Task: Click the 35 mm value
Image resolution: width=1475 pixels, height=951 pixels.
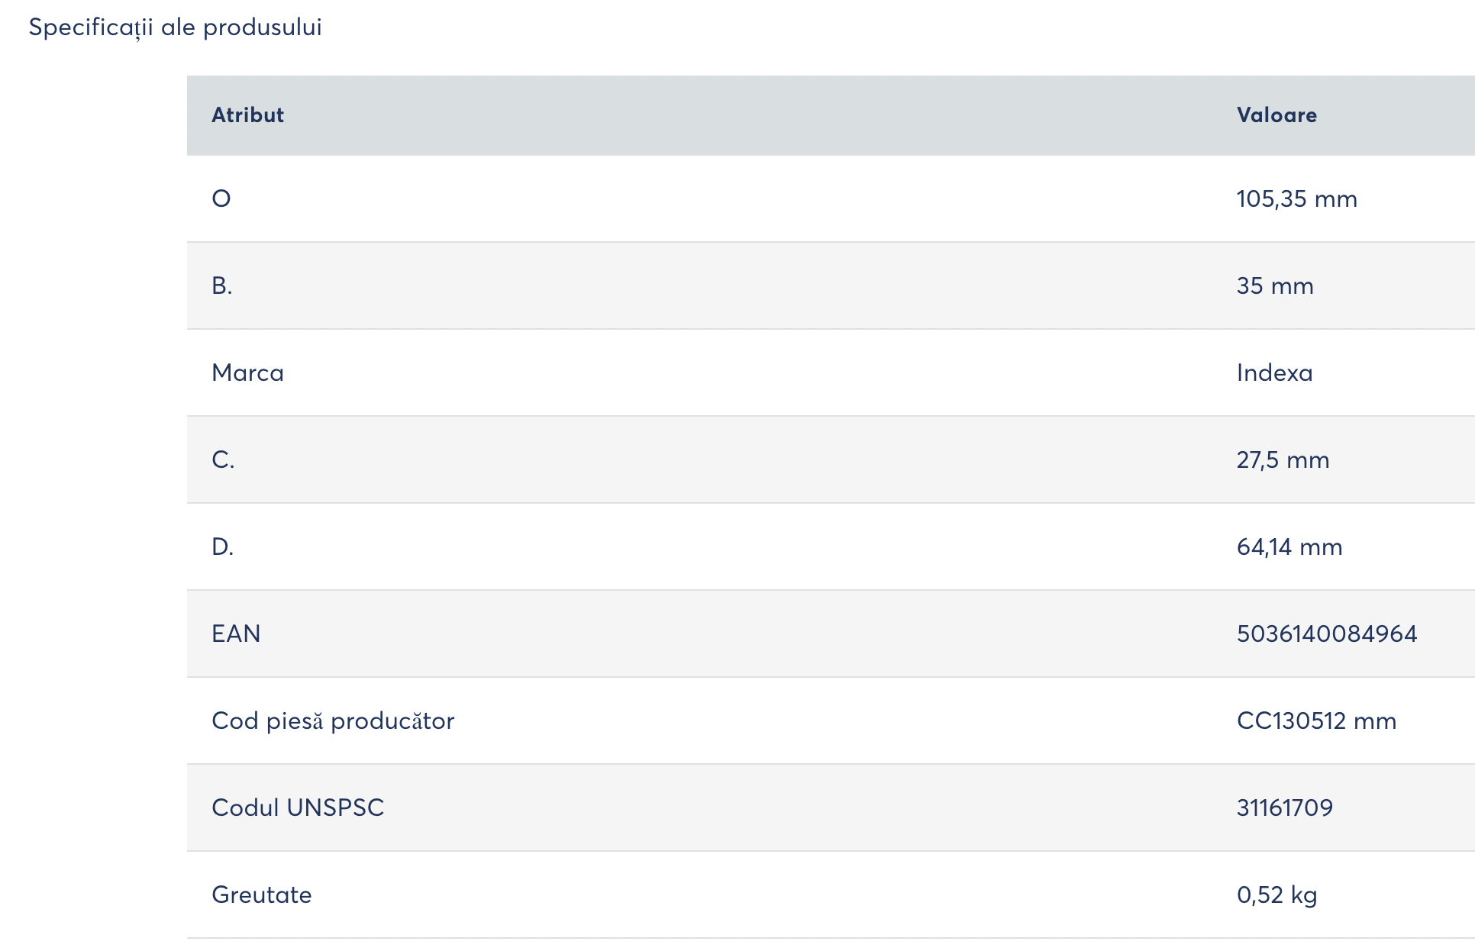Action: pyautogui.click(x=1275, y=286)
